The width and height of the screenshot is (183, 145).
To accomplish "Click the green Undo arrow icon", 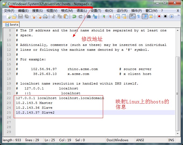I will [74, 16].
